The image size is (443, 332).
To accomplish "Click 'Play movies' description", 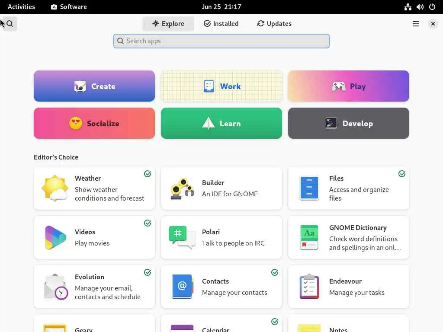I will [x=92, y=243].
